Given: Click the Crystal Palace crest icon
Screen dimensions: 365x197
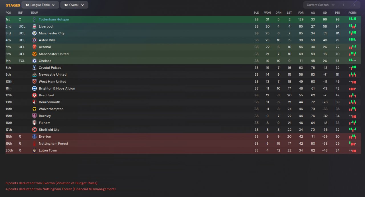Looking at the screenshot, I should (x=34, y=68).
